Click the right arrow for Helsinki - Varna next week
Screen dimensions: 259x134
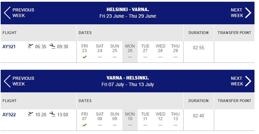tap(248, 13)
